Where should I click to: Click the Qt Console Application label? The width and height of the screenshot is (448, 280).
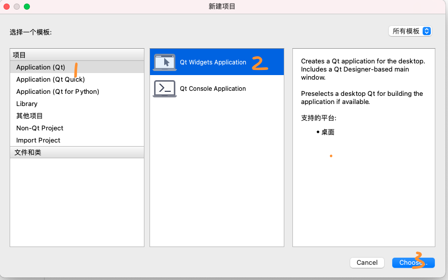click(x=213, y=89)
